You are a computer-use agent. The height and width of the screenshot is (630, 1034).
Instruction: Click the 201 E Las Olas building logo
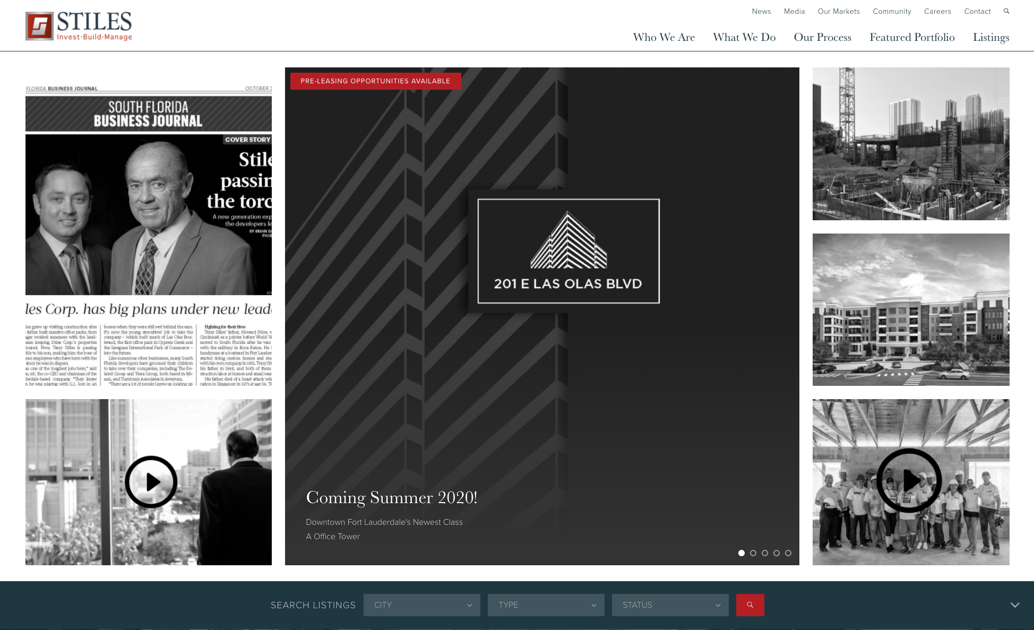568,251
